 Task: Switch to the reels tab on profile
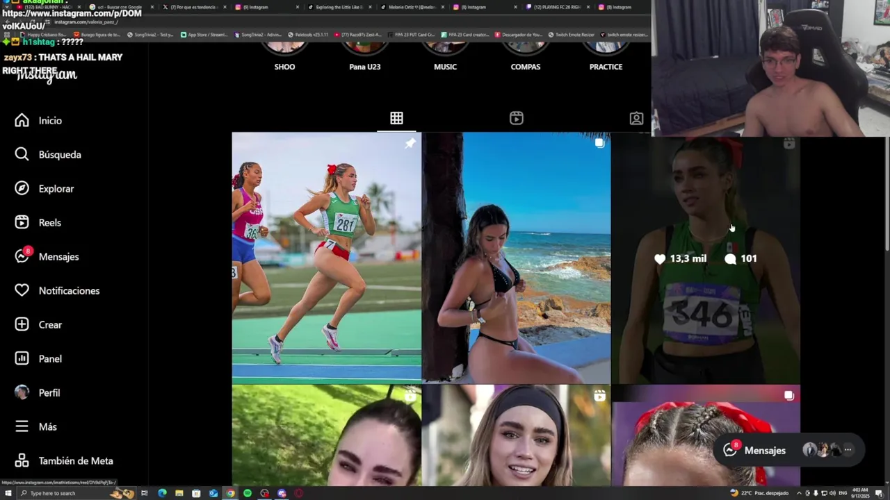pos(516,119)
